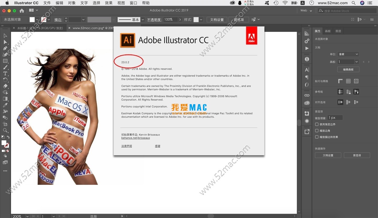Click the 样式 graphic style swatch

click(196, 19)
